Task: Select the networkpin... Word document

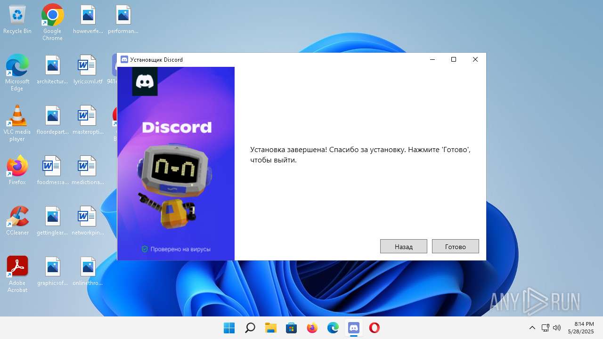Action: [88, 221]
